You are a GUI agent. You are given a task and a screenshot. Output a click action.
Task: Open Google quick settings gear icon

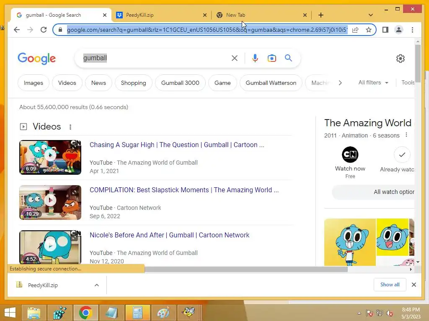(400, 59)
